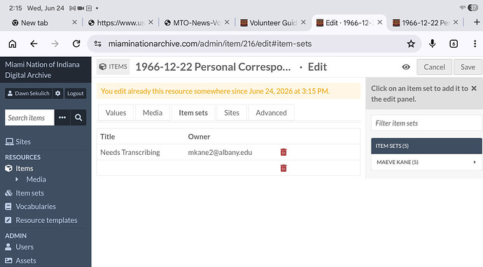The image size is (483, 267).
Task: Open the Advanced tab
Action: pos(271,113)
